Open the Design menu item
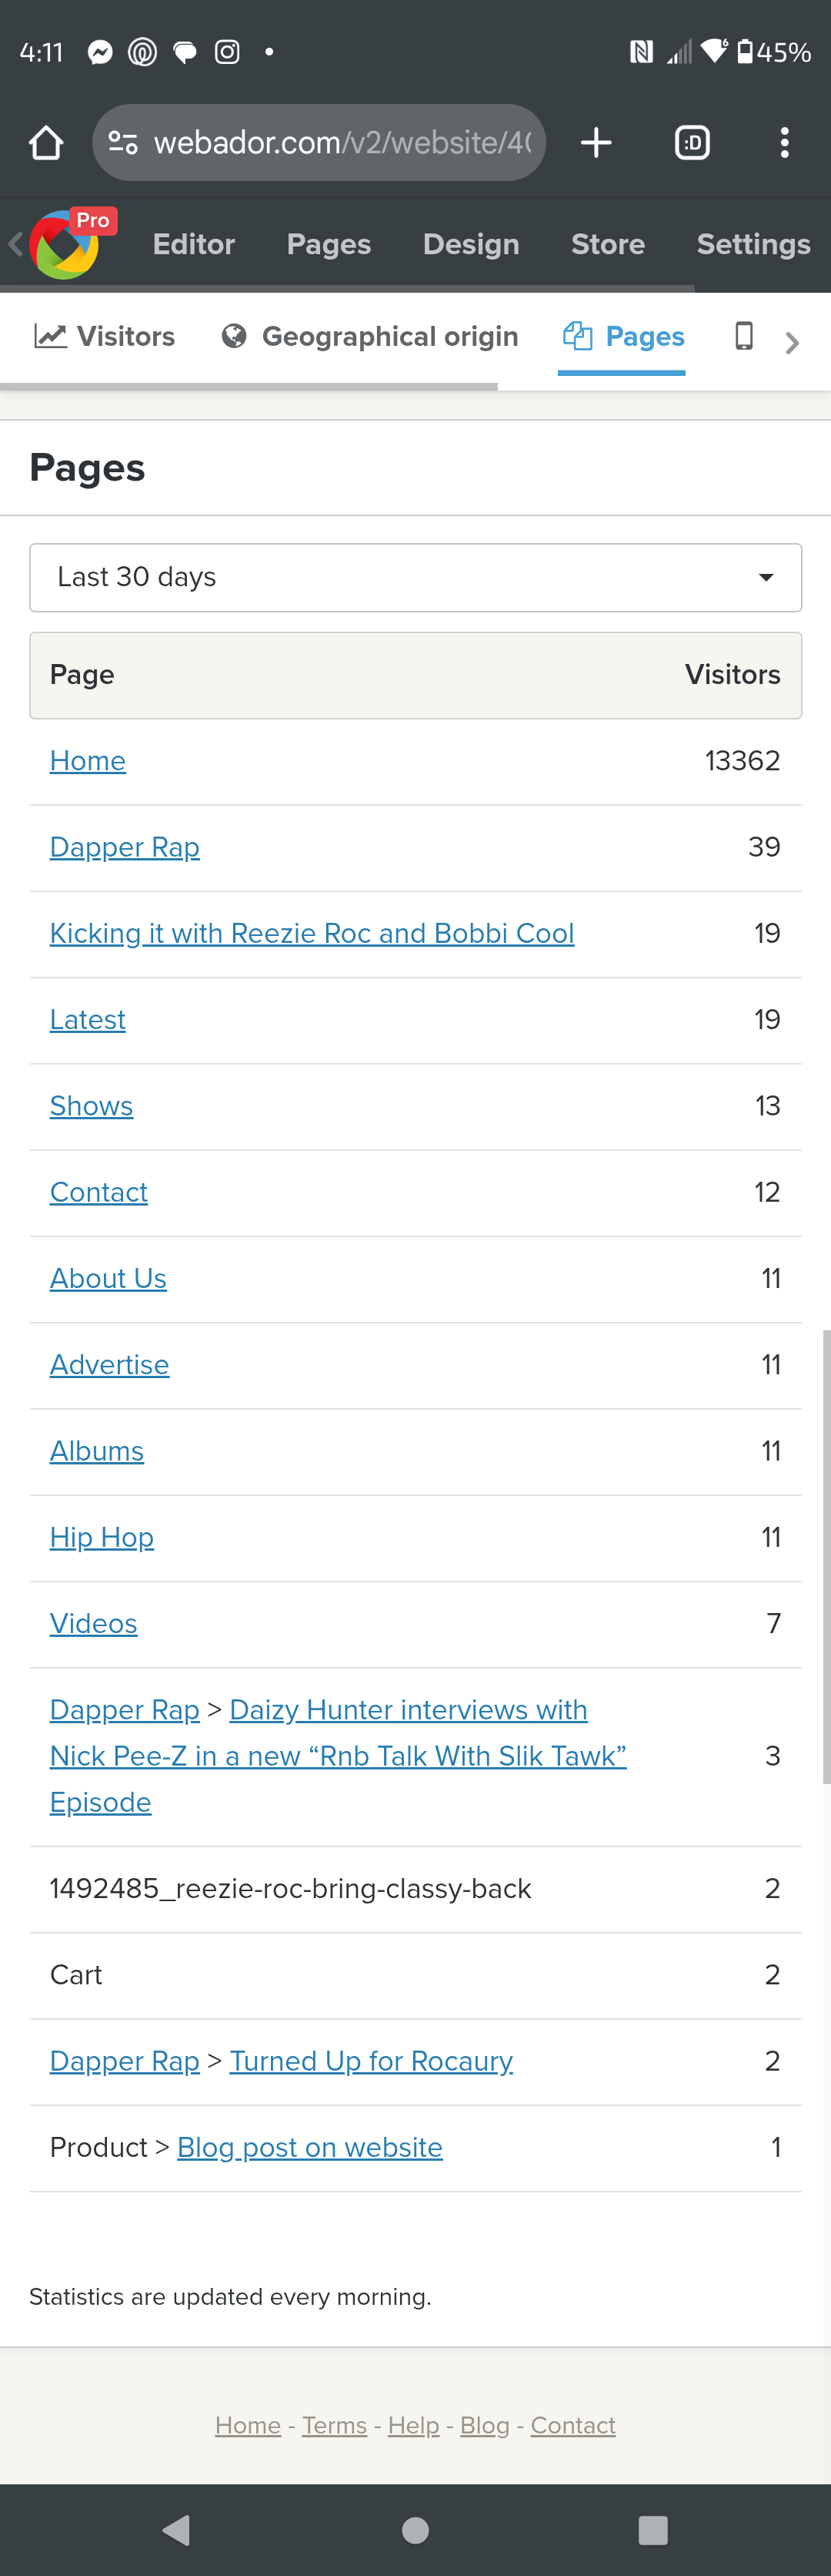This screenshot has height=2576, width=831. (470, 245)
